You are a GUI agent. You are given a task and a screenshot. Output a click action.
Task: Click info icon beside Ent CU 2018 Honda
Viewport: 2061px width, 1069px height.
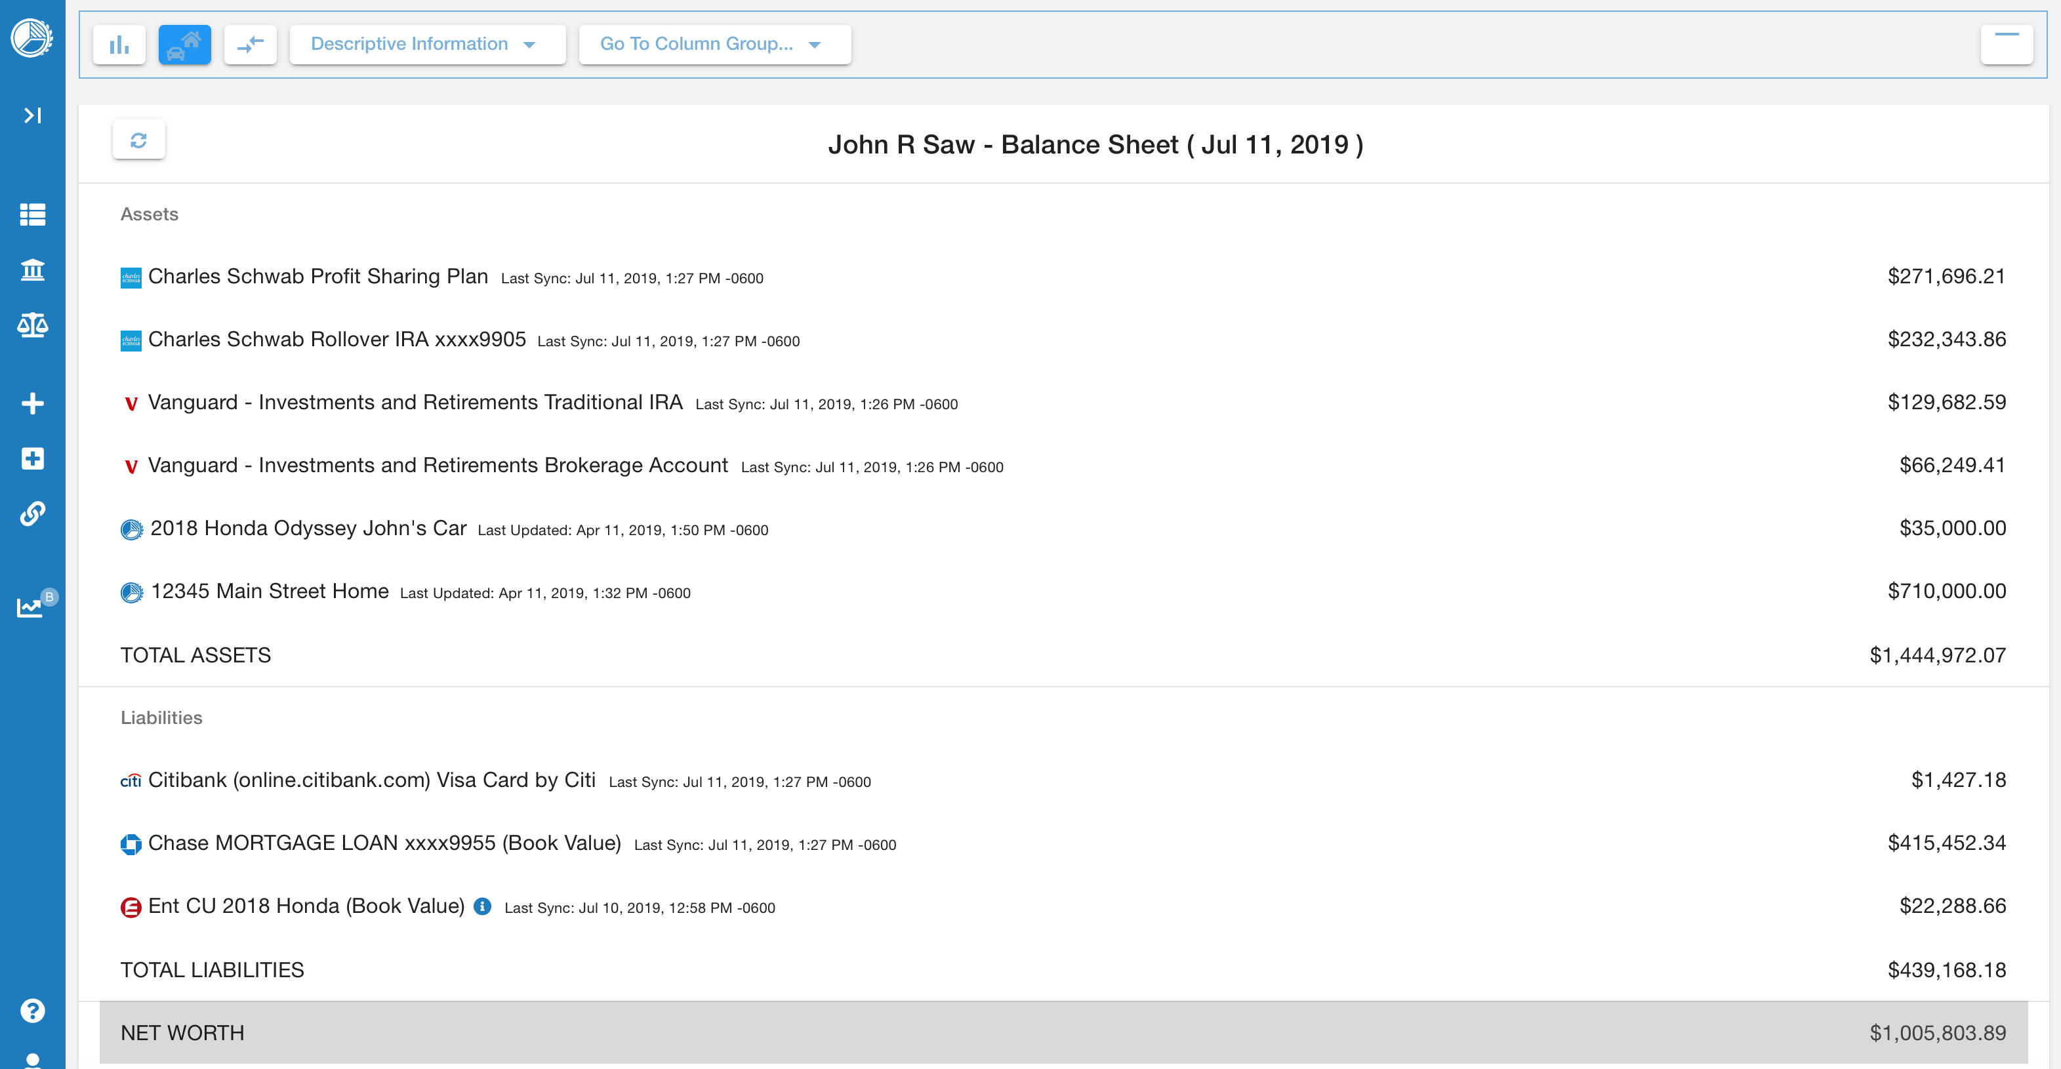[x=481, y=906]
